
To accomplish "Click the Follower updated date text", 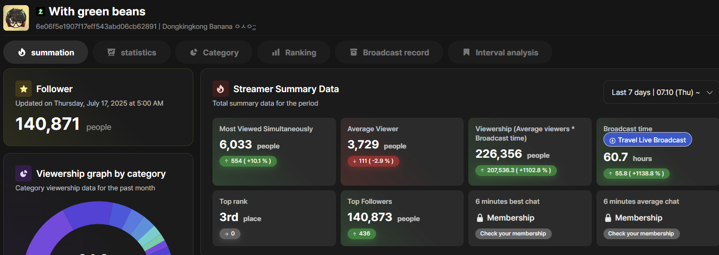I will (89, 103).
